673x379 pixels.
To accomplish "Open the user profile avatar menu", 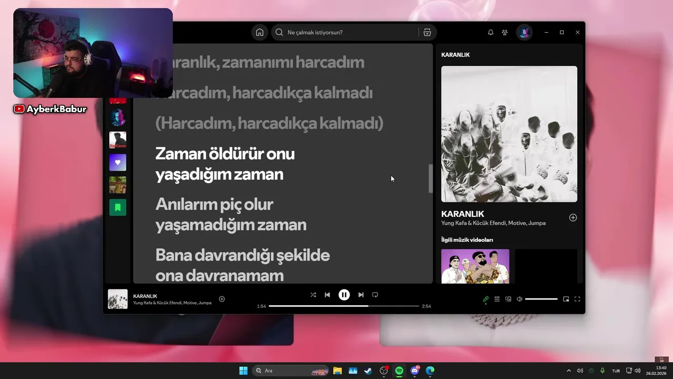I will pos(524,32).
